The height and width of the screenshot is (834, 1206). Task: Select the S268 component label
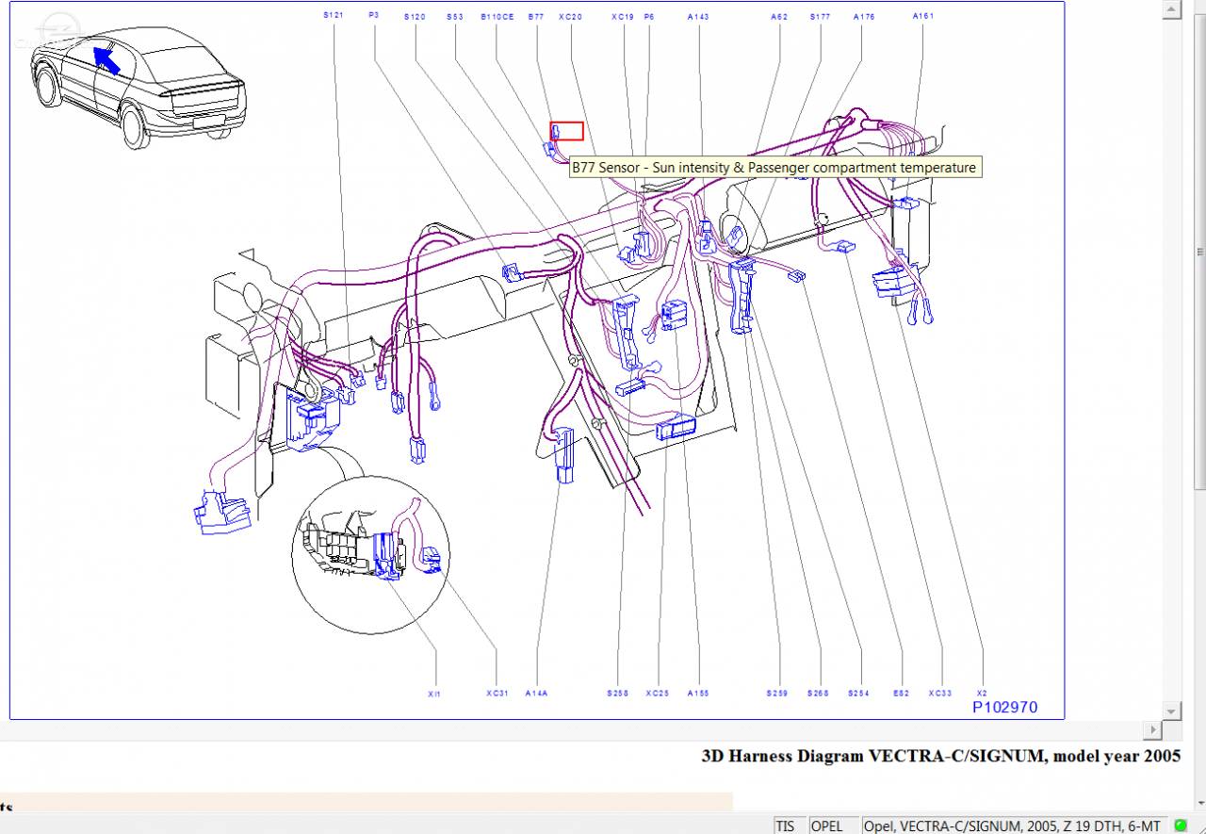[818, 694]
